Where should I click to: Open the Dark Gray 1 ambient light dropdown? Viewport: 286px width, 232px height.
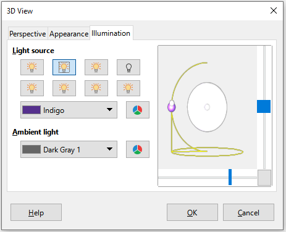pyautogui.click(x=69, y=149)
